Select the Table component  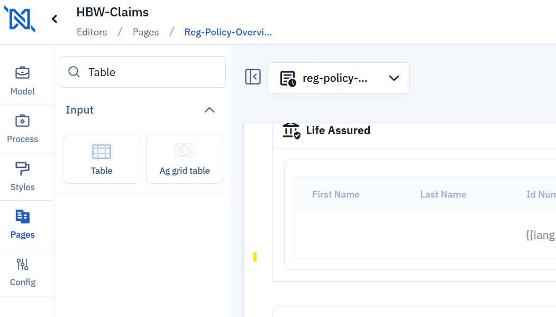pos(102,159)
